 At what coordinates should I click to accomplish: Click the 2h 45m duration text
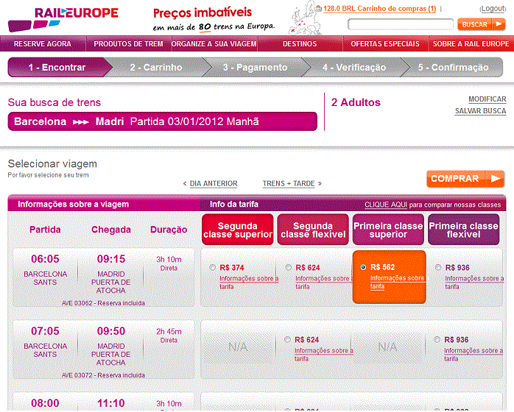pyautogui.click(x=169, y=331)
